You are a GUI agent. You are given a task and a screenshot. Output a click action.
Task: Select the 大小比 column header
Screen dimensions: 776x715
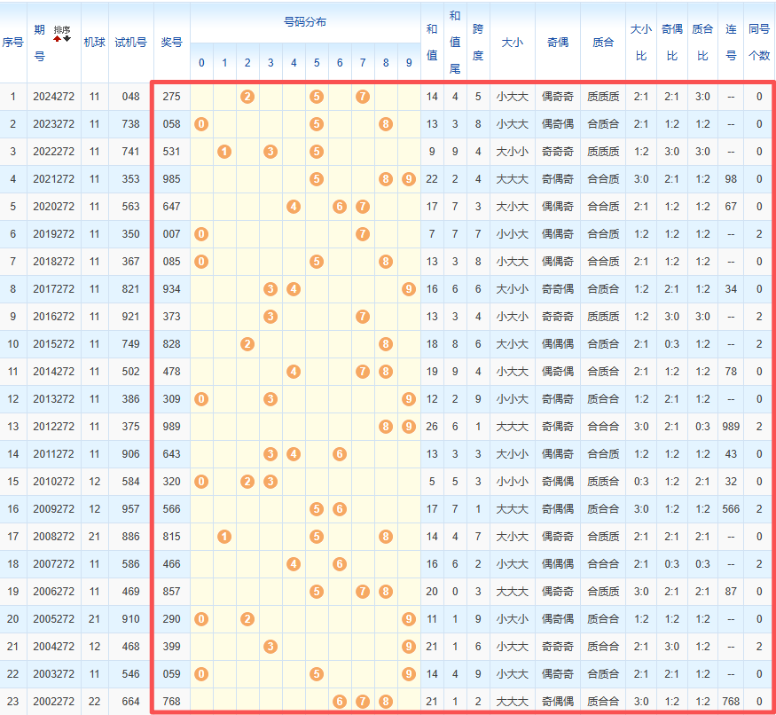tap(640, 42)
